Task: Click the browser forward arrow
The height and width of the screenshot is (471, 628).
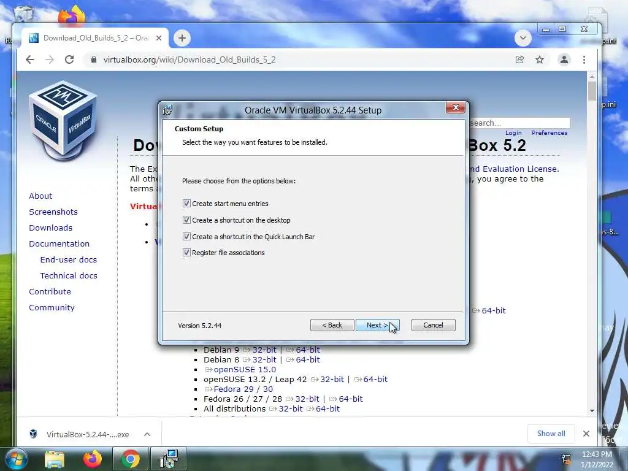Action: [50, 59]
